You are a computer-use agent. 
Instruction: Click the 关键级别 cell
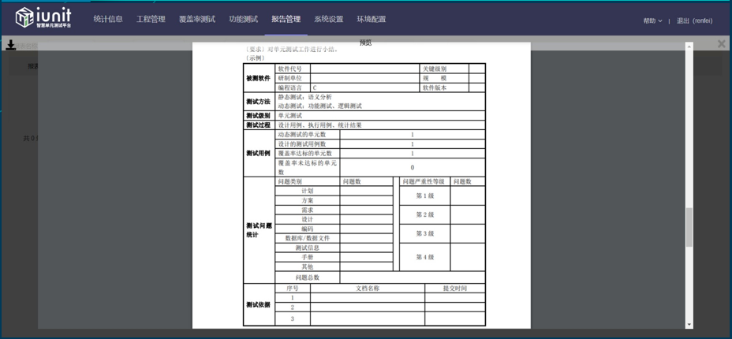[x=444, y=69]
